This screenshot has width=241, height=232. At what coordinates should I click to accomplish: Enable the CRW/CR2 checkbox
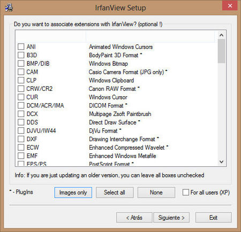point(21,89)
